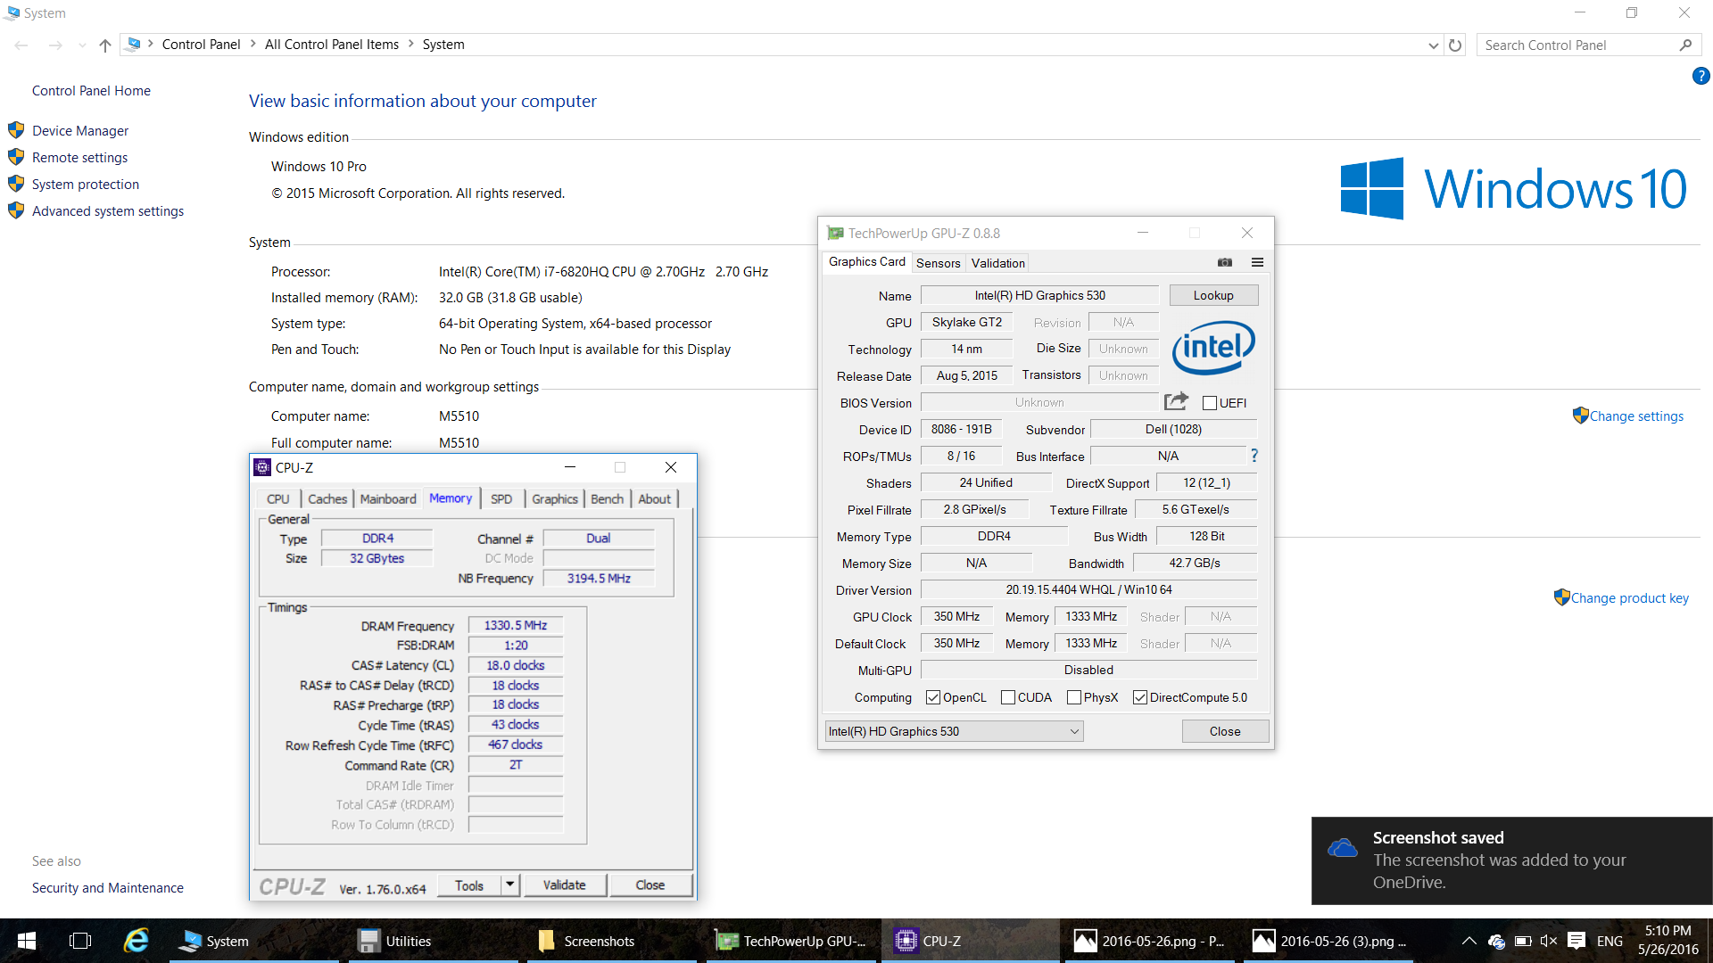The image size is (1713, 963).
Task: Click Change settings link
Action: 1636,416
